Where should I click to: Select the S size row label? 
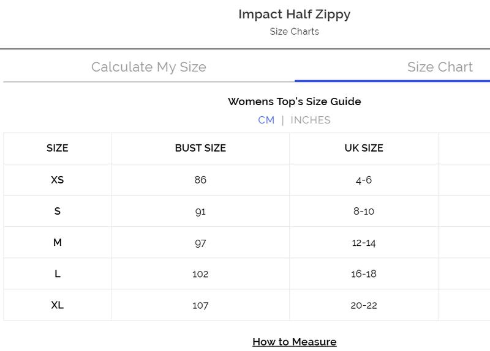[x=58, y=211]
